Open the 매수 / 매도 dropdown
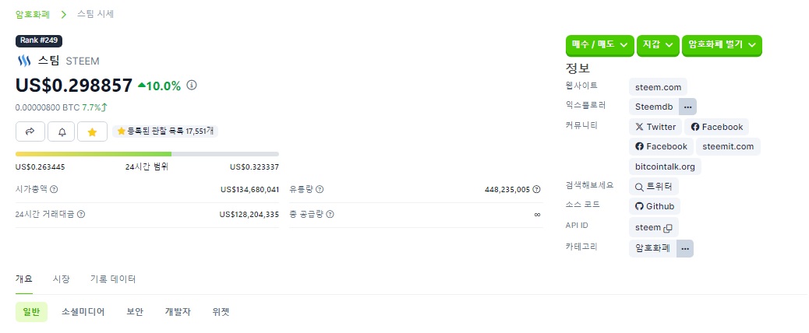This screenshot has height=333, width=809. [600, 45]
